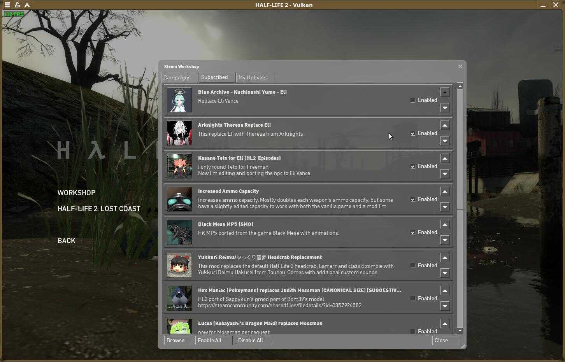Move Yukkuri Reimu Headcrab Replacement mod down

coord(445,273)
